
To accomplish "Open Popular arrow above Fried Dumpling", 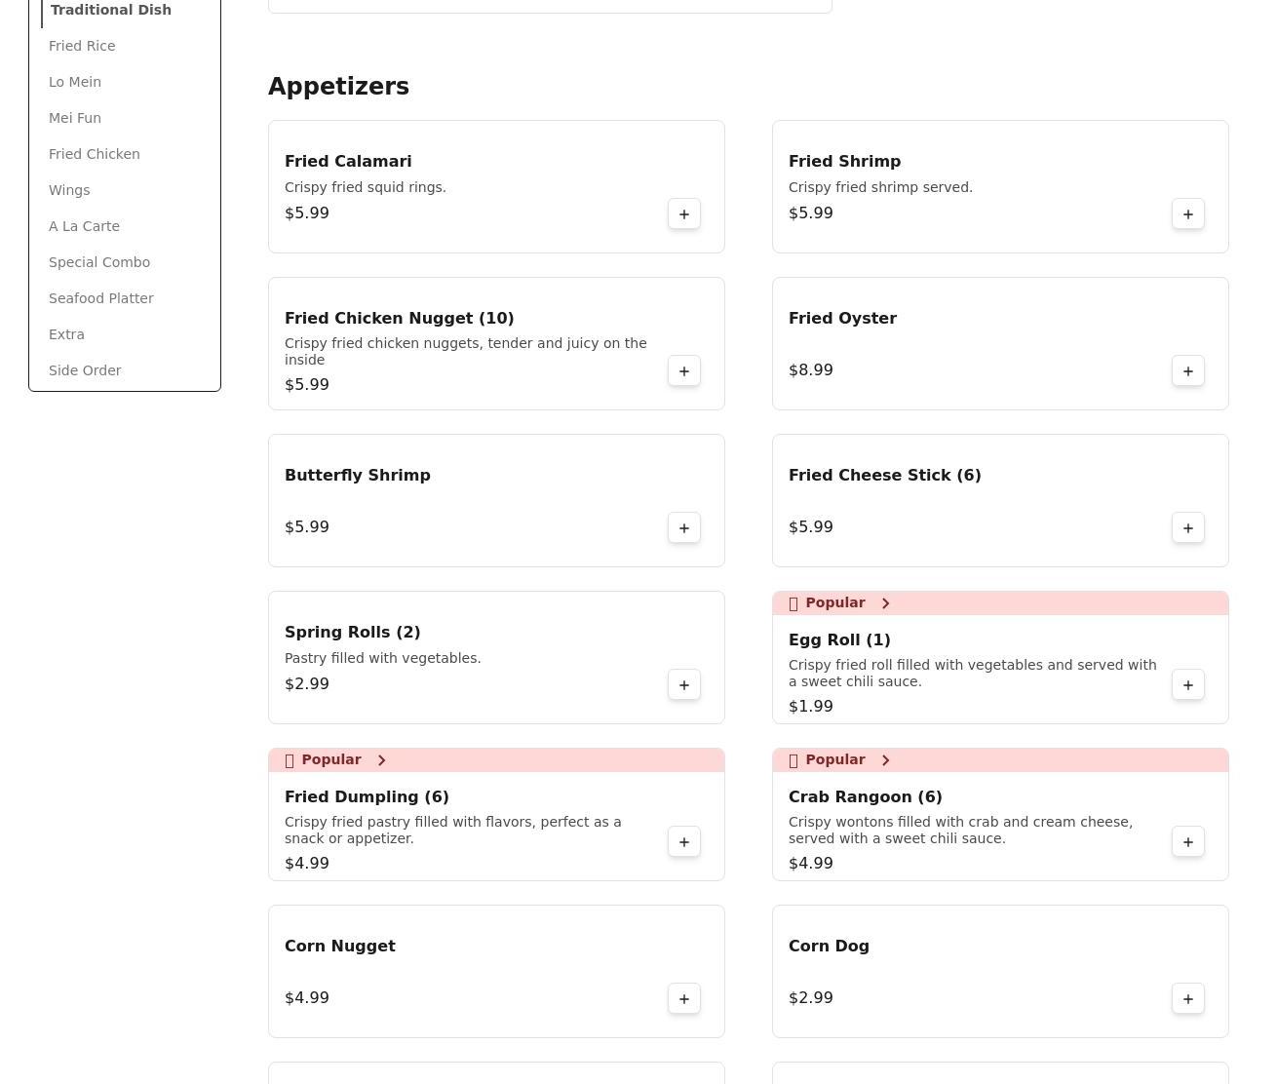I will [x=381, y=760].
